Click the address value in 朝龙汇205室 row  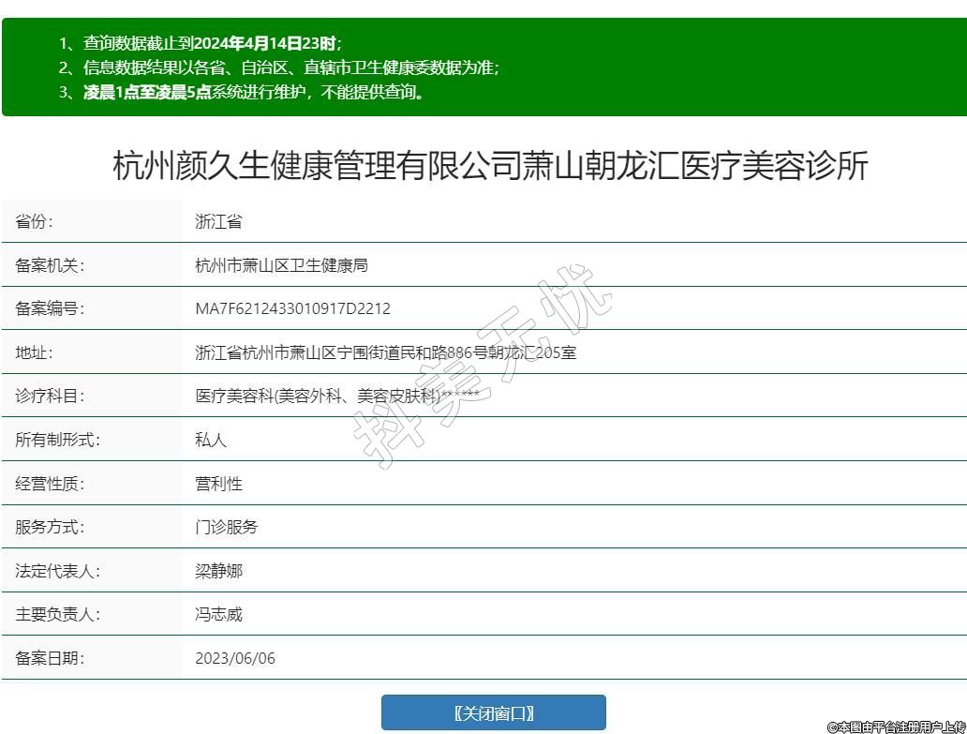(385, 352)
